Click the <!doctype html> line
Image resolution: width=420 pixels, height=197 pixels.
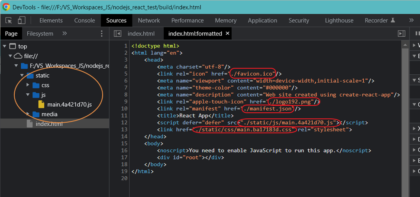[155, 46]
